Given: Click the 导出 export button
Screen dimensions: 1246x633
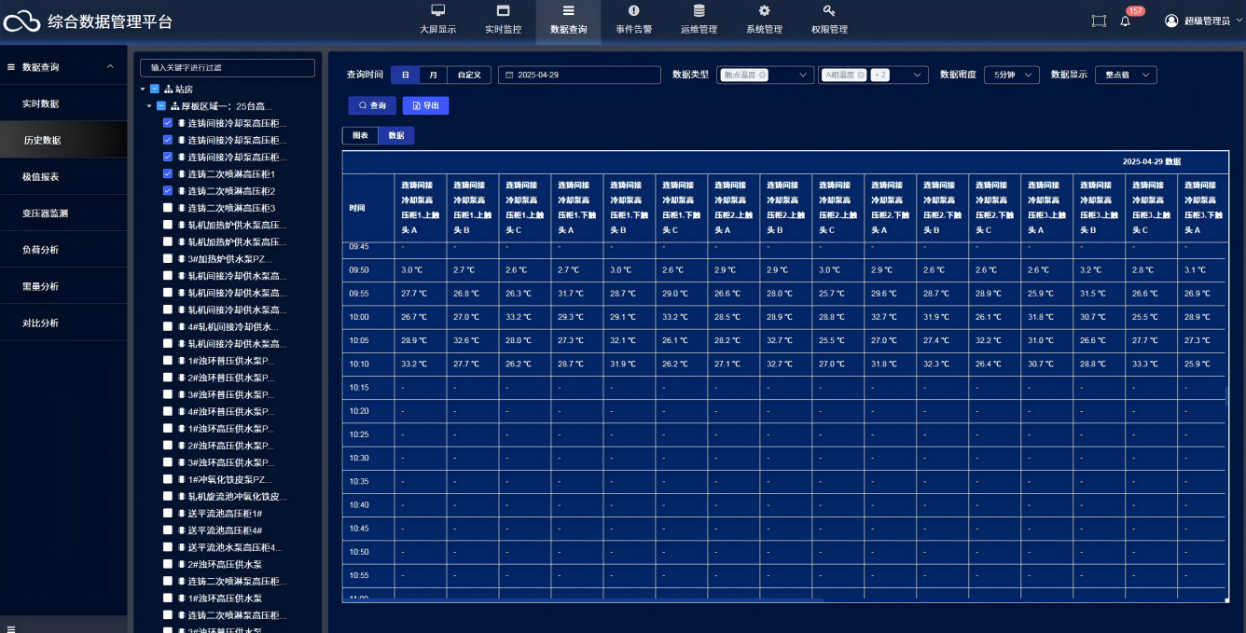Looking at the screenshot, I should (425, 105).
